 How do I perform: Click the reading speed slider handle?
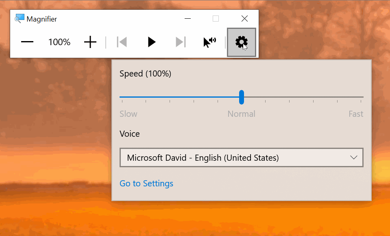click(x=242, y=97)
